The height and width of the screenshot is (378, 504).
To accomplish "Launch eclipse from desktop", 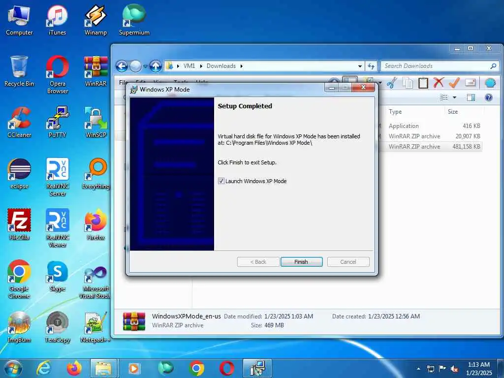I will point(19,174).
